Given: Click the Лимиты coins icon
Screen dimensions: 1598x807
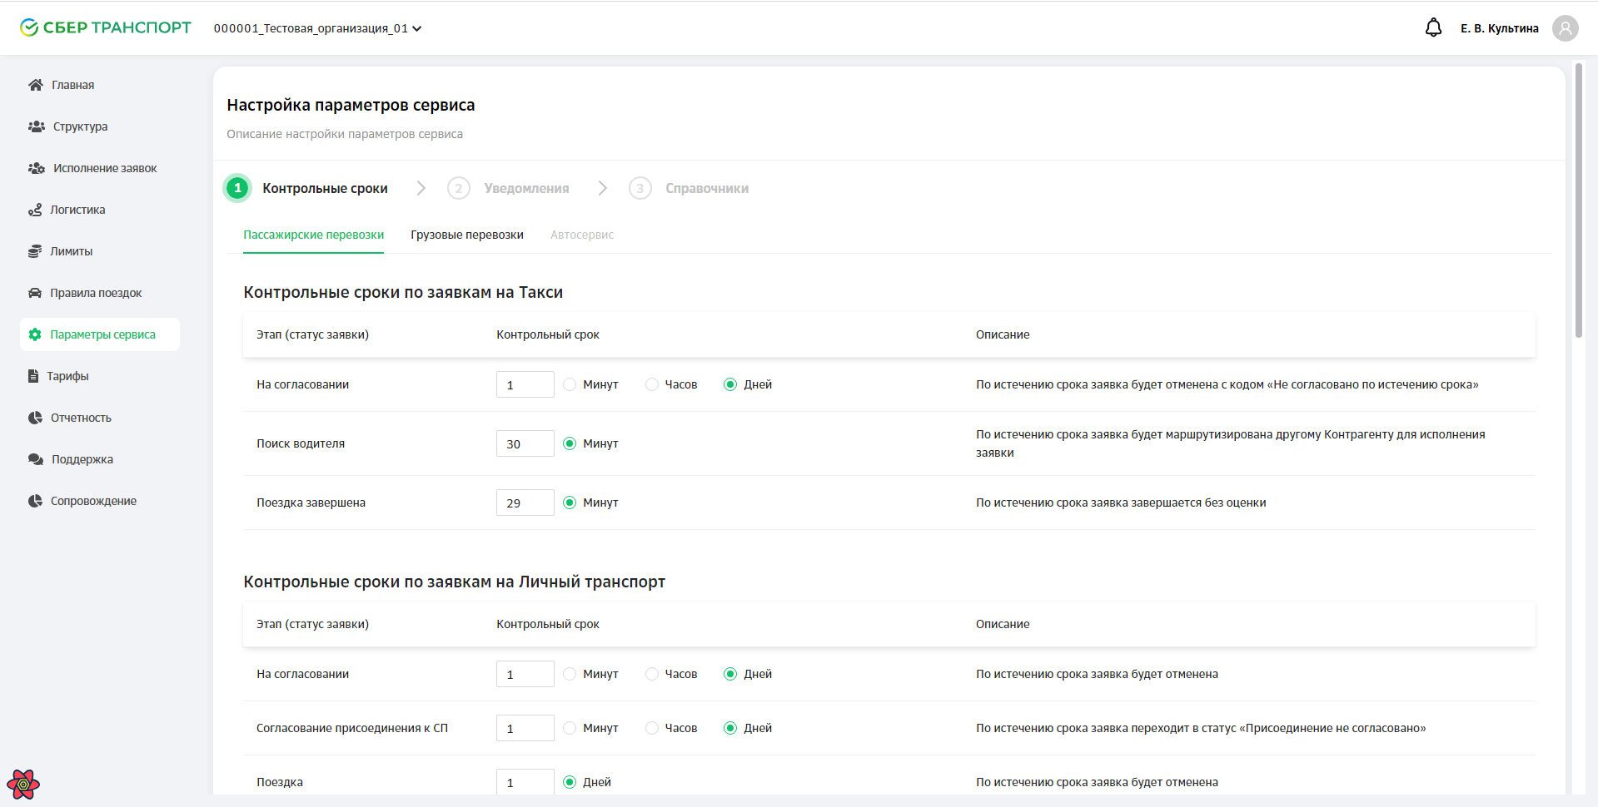Looking at the screenshot, I should point(35,251).
